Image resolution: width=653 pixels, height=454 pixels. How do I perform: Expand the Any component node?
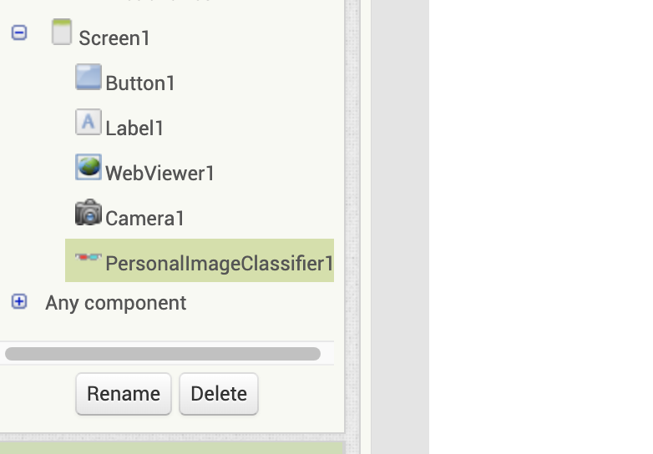tap(19, 301)
